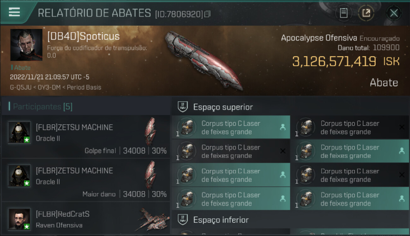Open the hamburger menu at top left
Screen dimensions: 410x236
click(x=14, y=12)
